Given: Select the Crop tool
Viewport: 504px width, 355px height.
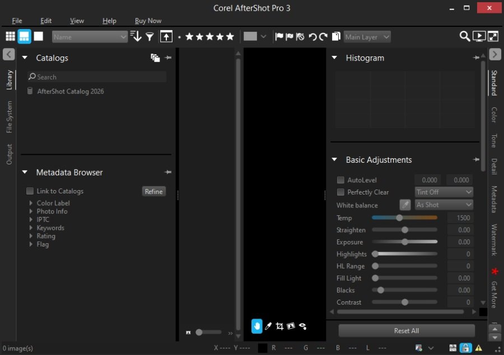Looking at the screenshot, I should [279, 326].
